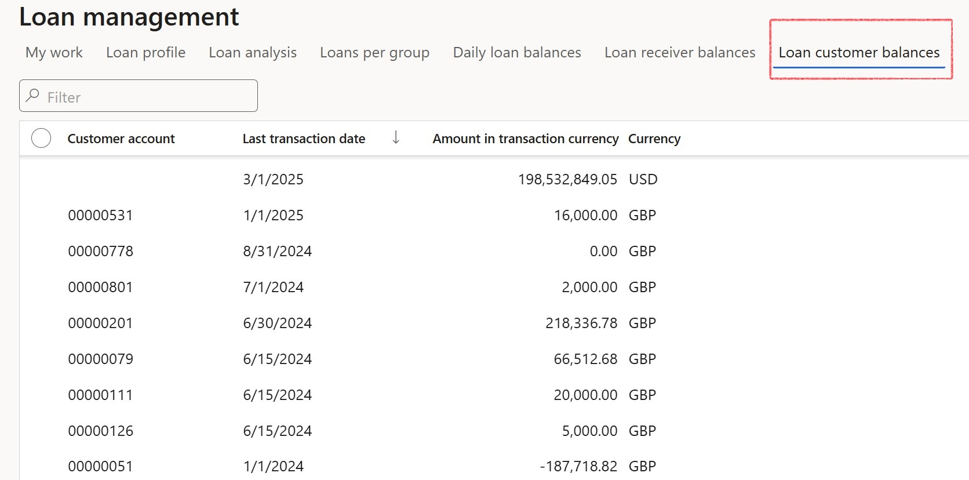This screenshot has height=480, width=969.
Task: Click the amount 198,532,849.05
Action: pyautogui.click(x=567, y=179)
